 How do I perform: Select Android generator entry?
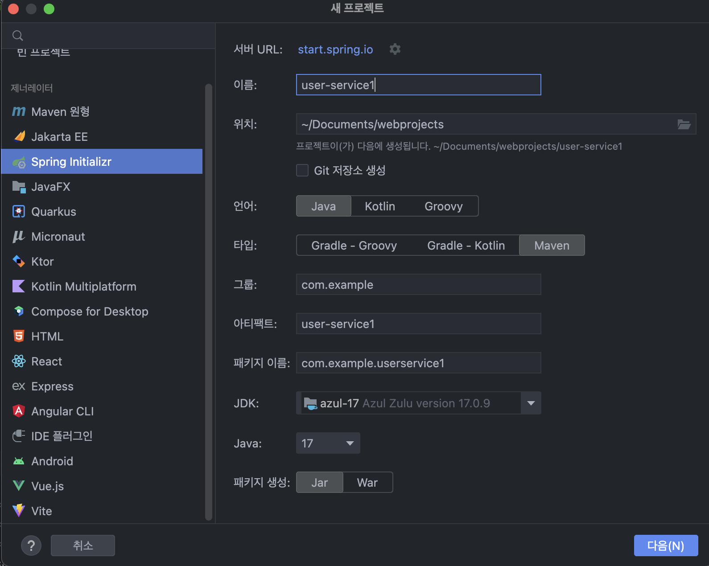tap(102, 461)
